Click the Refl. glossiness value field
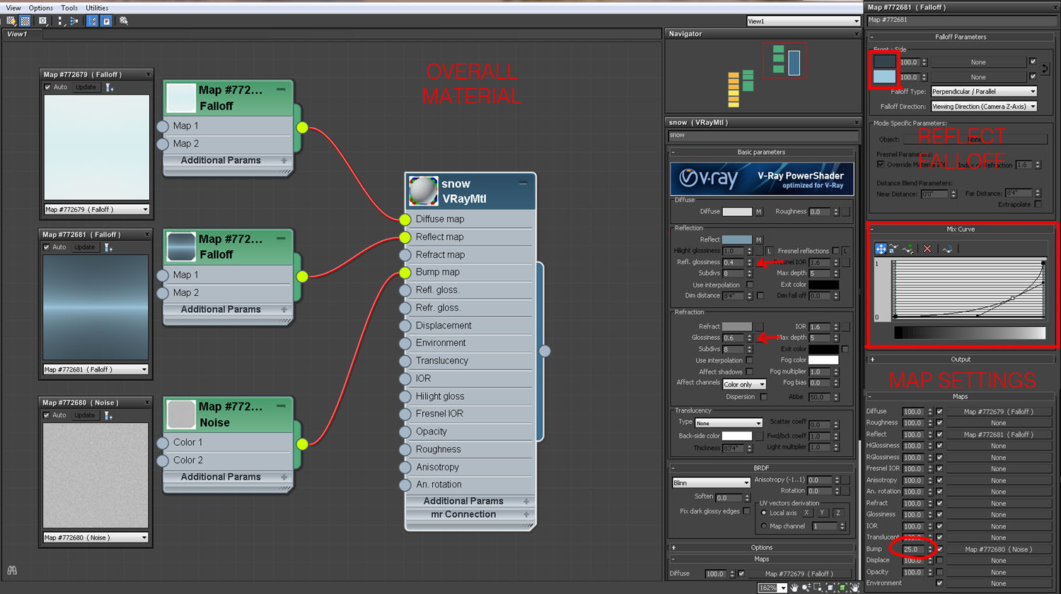1061x594 pixels. click(732, 263)
